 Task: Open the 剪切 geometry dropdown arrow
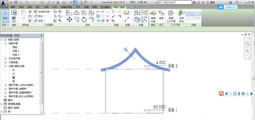click(x=45, y=16)
